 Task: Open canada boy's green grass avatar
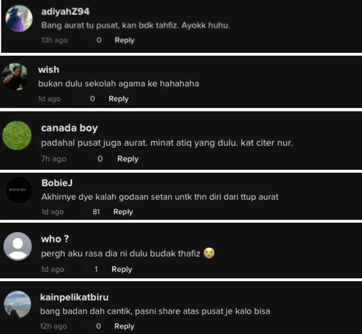tap(17, 135)
